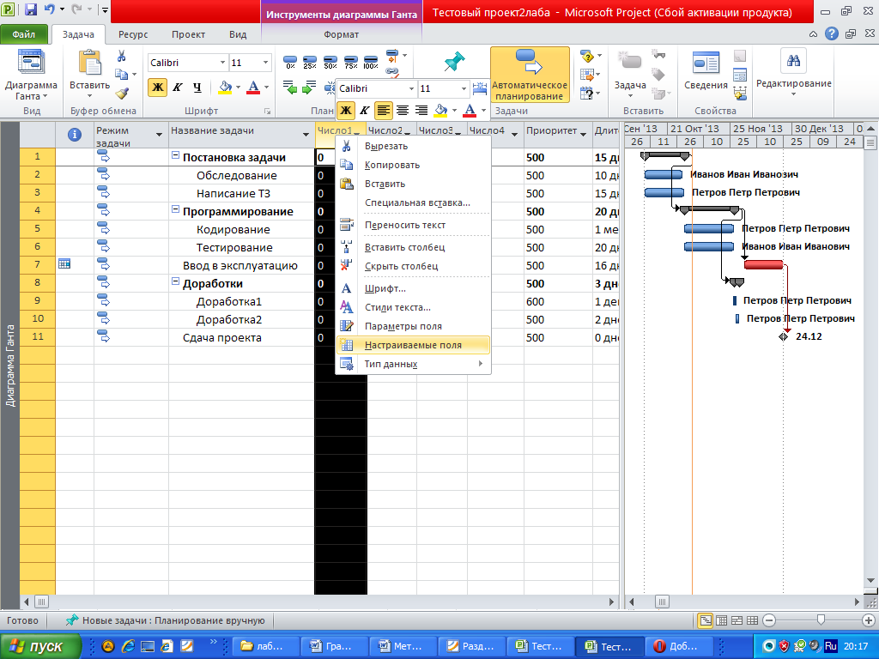
Task: Open the binoculars Редактирование tool
Action: coord(793,61)
